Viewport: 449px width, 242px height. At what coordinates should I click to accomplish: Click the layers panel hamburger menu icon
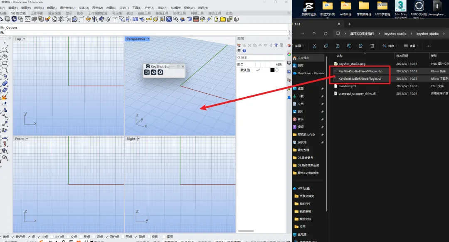(239, 51)
